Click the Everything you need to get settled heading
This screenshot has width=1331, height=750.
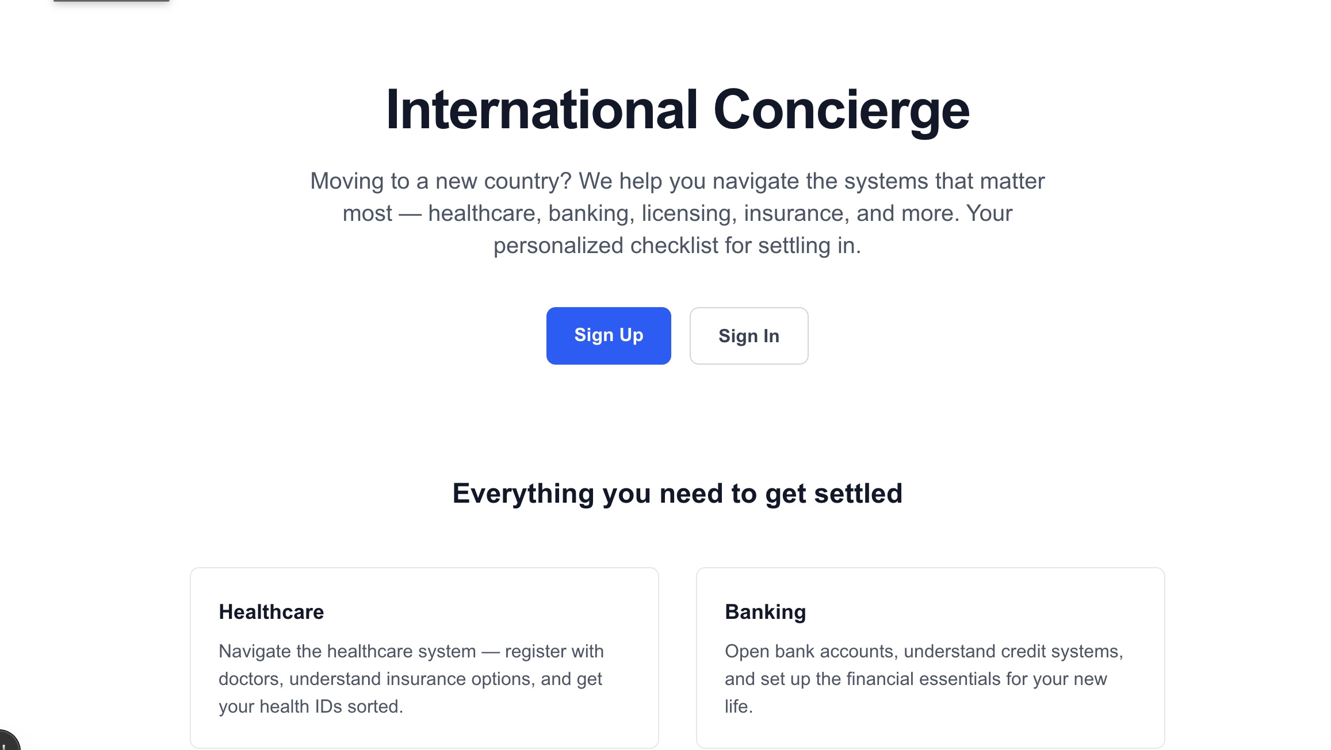tap(678, 493)
